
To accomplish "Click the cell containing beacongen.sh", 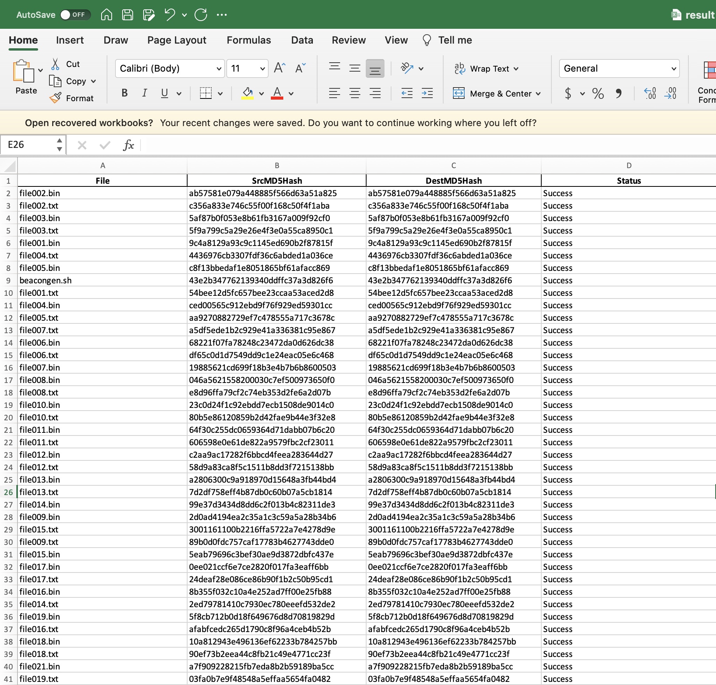I will point(102,280).
